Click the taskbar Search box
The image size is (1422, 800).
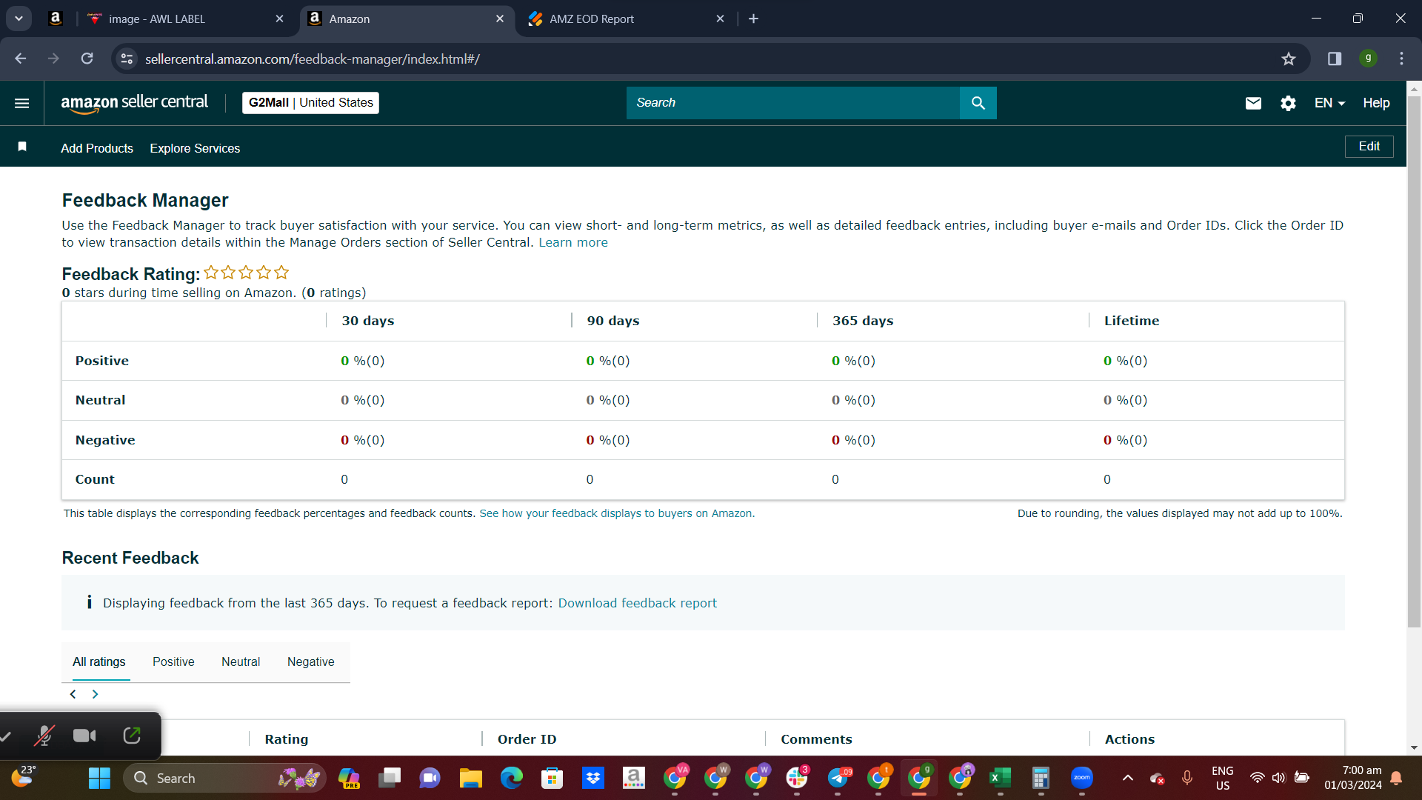tap(226, 779)
